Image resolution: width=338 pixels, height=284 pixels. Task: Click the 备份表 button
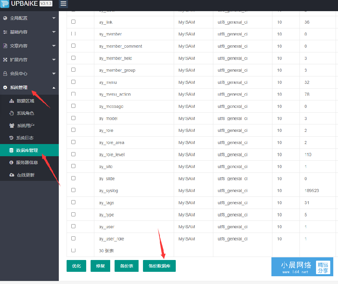[126, 266]
